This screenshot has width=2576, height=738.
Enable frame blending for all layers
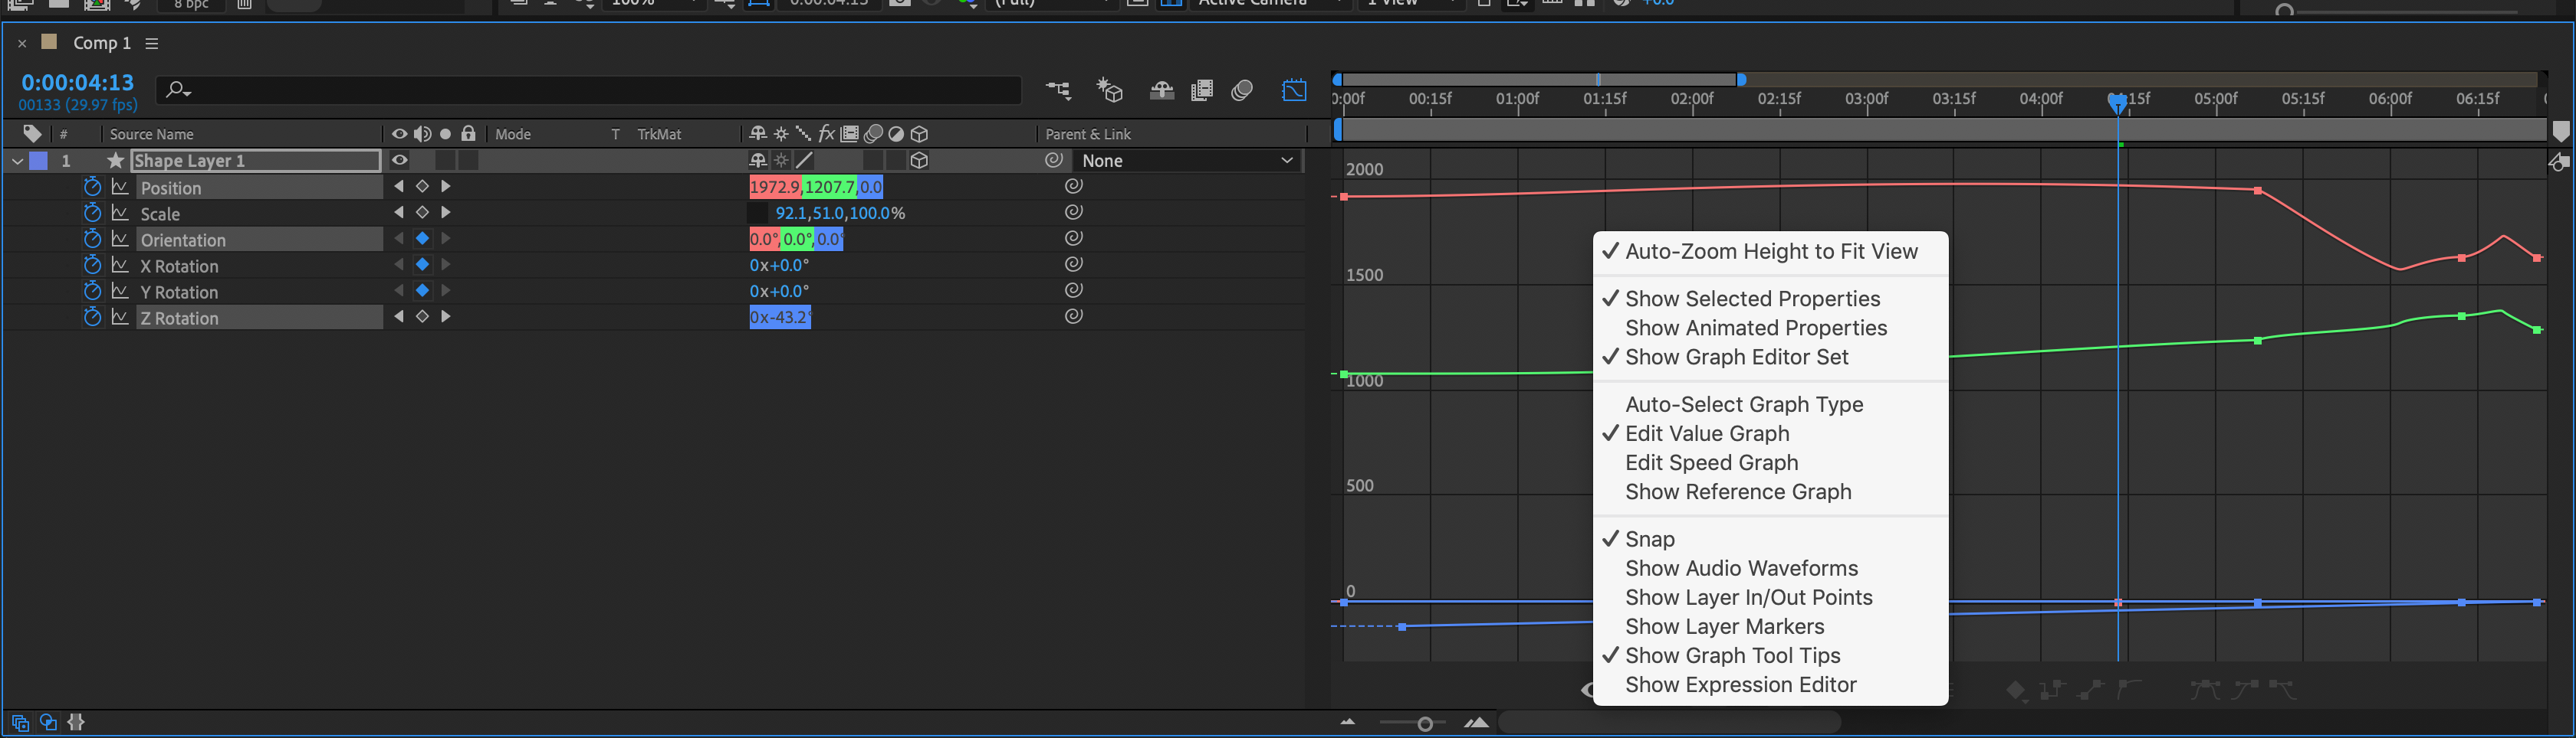[1202, 91]
